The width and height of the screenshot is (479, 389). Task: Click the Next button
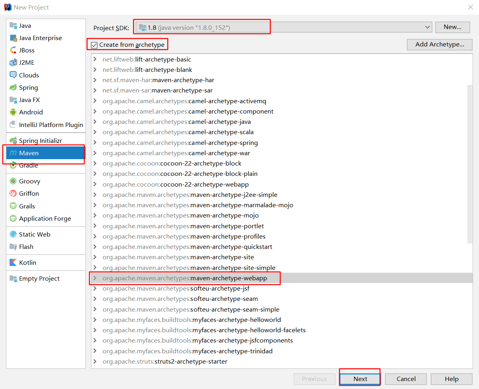[360, 379]
